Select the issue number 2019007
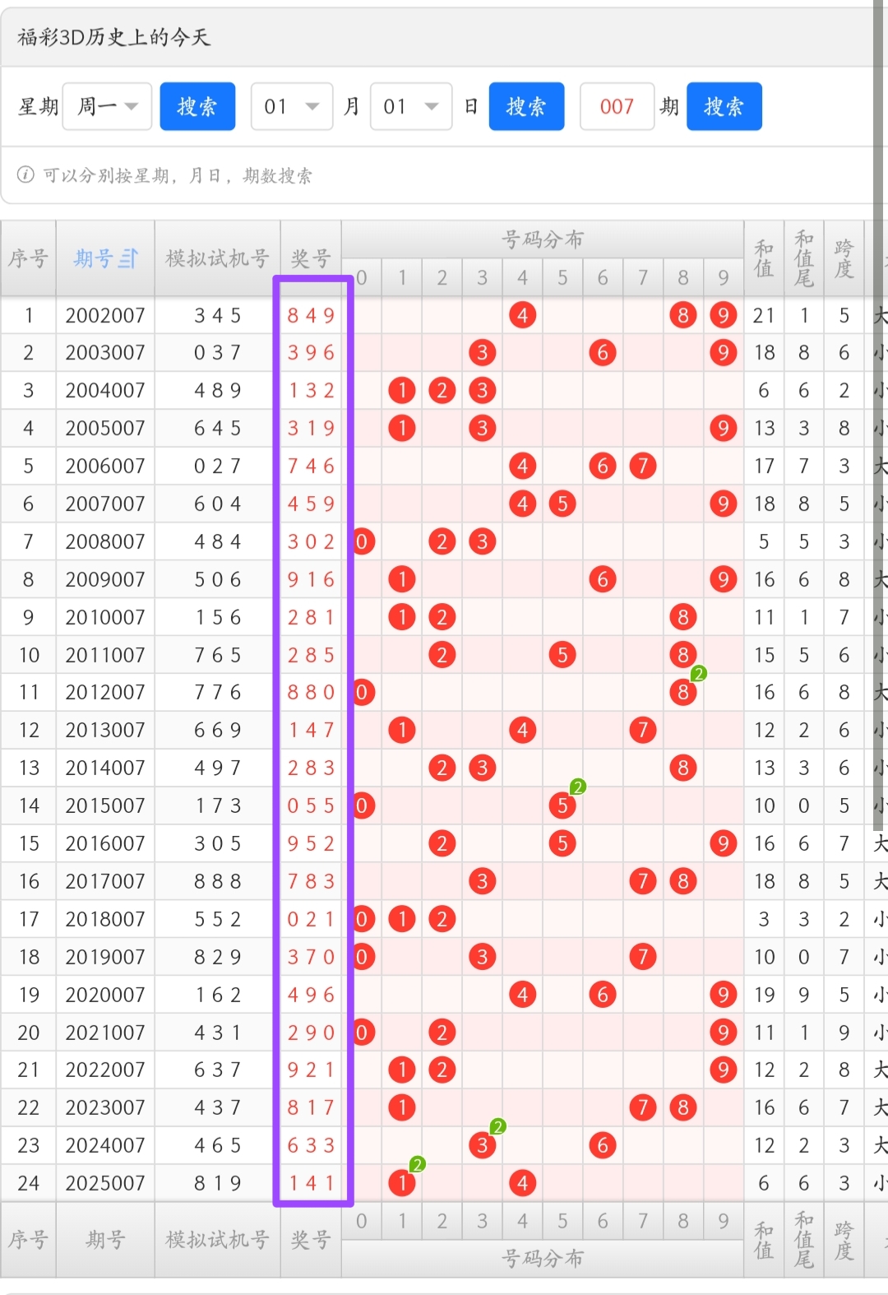The width and height of the screenshot is (888, 1295). click(105, 957)
